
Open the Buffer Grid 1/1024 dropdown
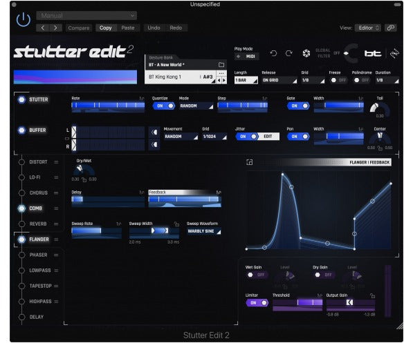click(214, 137)
